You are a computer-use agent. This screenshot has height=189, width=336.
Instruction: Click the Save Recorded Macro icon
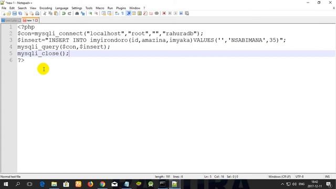pyautogui.click(x=187, y=13)
